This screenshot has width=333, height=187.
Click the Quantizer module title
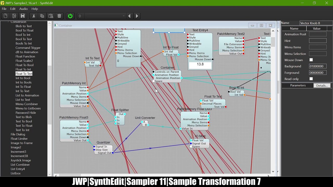[103, 143]
